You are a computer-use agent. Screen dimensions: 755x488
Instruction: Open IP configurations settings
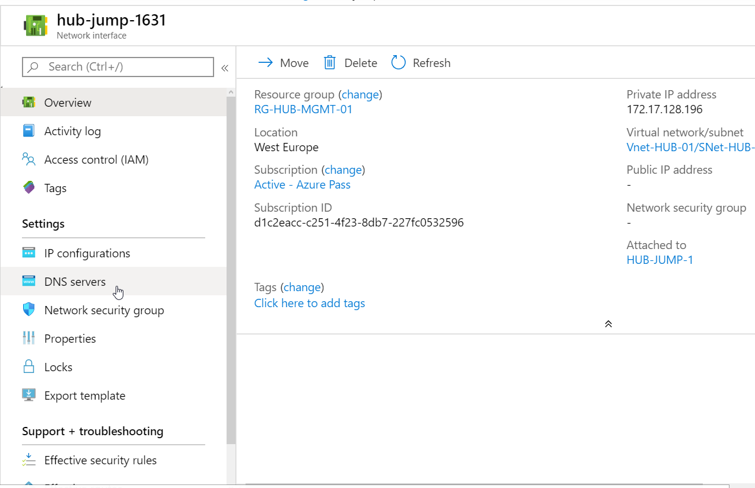[x=113, y=253]
